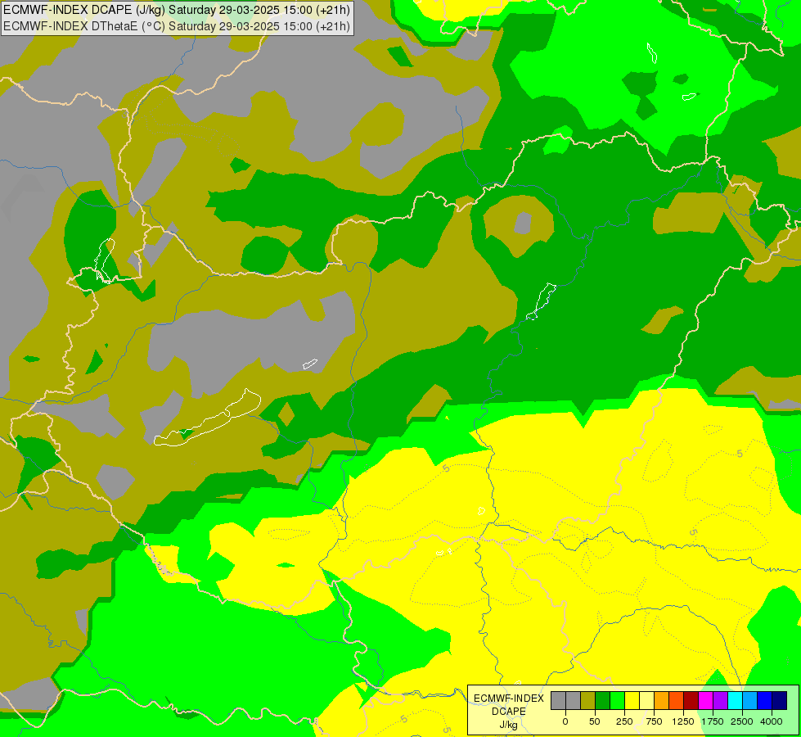The height and width of the screenshot is (737, 801).
Task: Pick the pure blue legend swatch at 4000
Action: click(765, 700)
